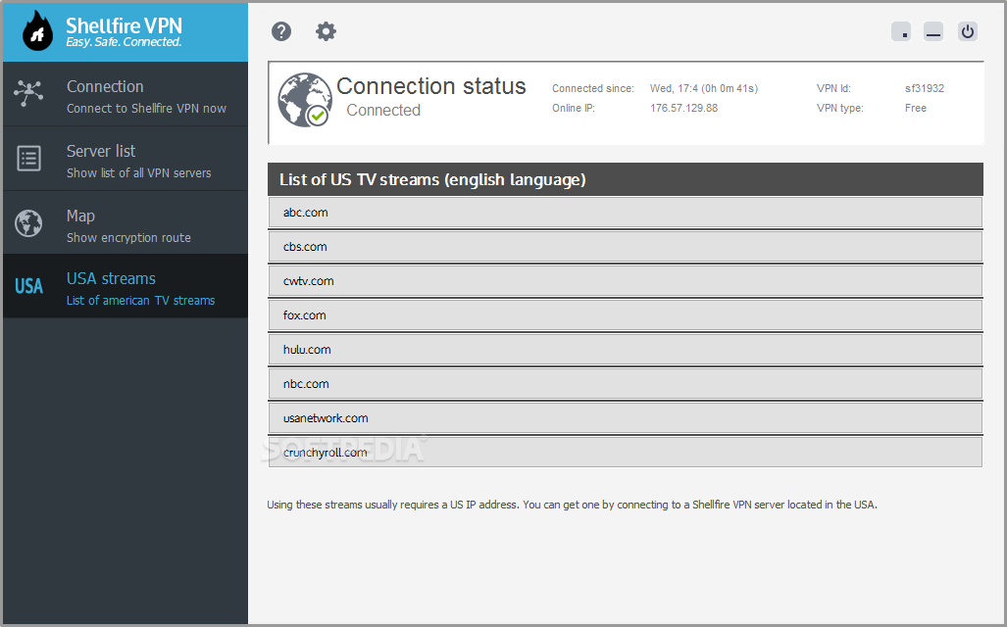This screenshot has width=1007, height=627.
Task: Click the VPN Id value sf31932
Action: pyautogui.click(x=925, y=88)
